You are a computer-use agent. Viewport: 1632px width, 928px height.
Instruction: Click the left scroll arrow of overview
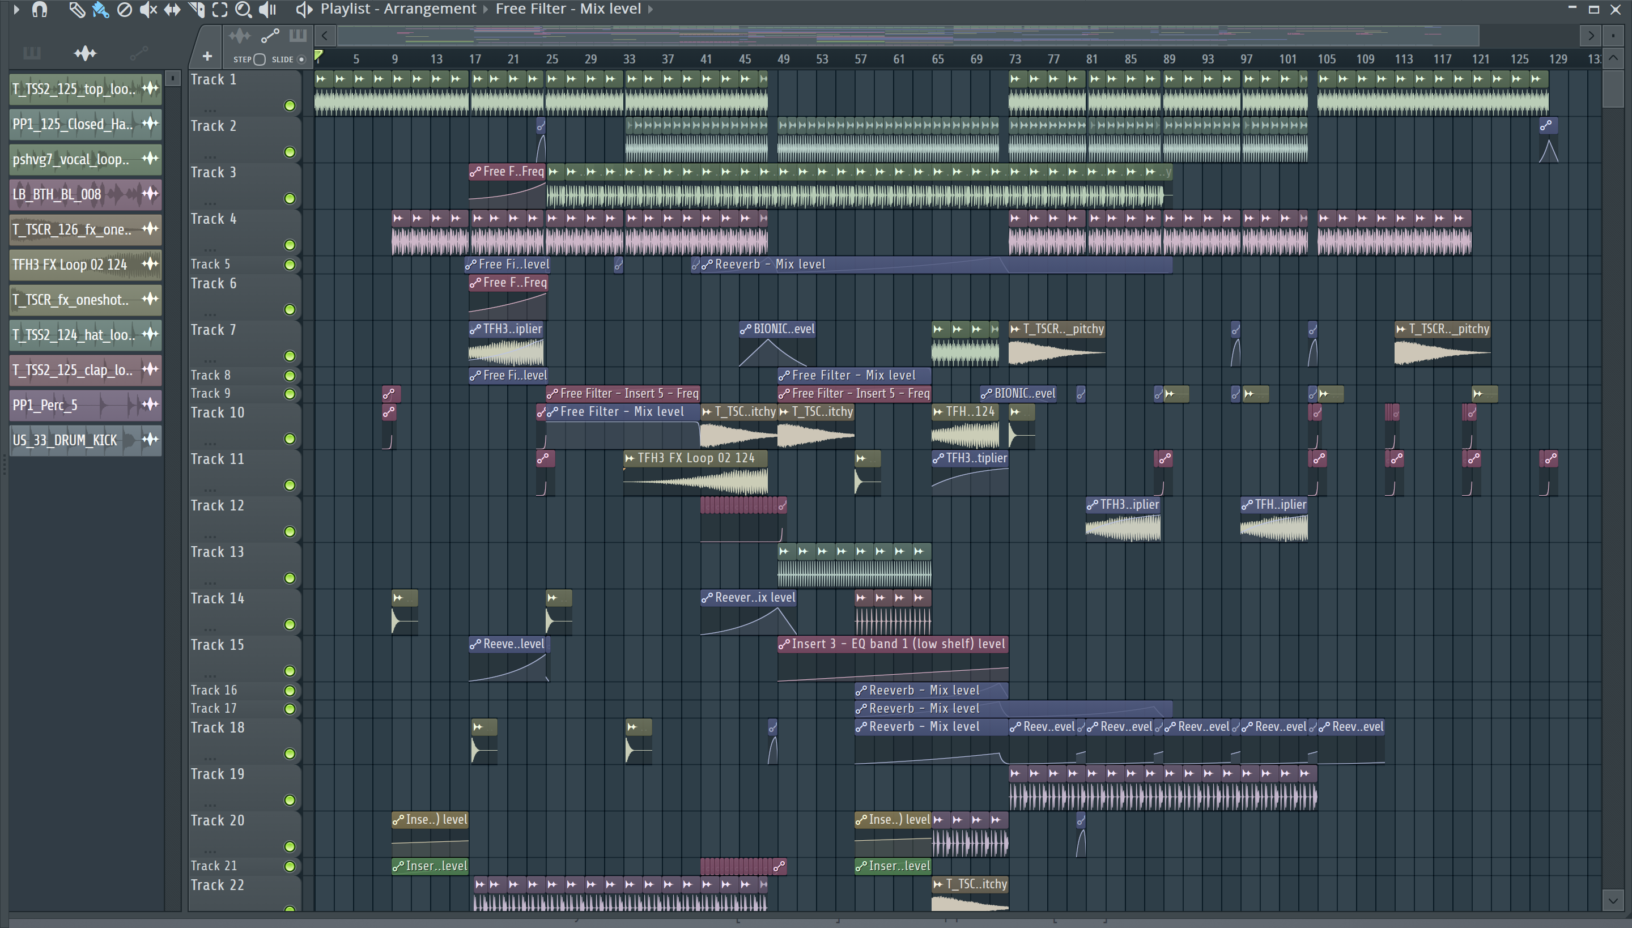pyautogui.click(x=325, y=36)
